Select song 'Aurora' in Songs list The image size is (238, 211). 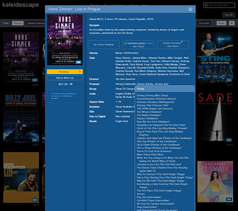point(140,194)
